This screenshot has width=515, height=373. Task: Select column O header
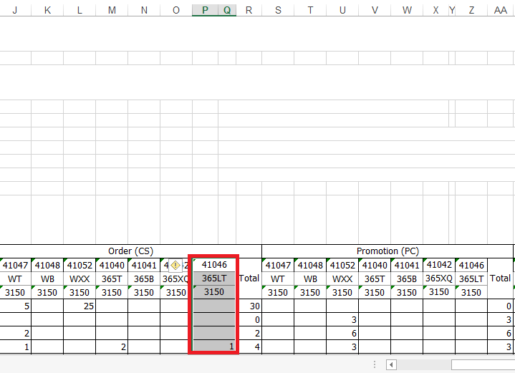176,10
